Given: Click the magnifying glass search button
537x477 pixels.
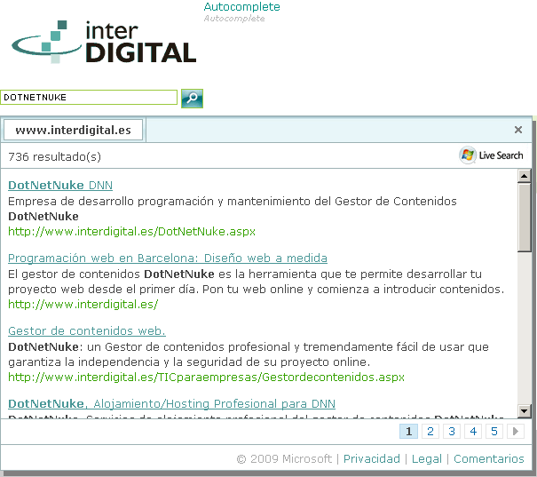Looking at the screenshot, I should point(192,99).
